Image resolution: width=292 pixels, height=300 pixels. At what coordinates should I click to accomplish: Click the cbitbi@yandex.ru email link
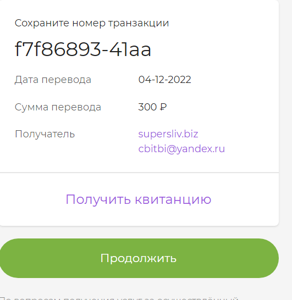coord(181,149)
